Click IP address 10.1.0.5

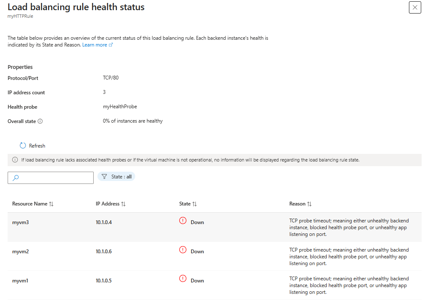(x=104, y=281)
